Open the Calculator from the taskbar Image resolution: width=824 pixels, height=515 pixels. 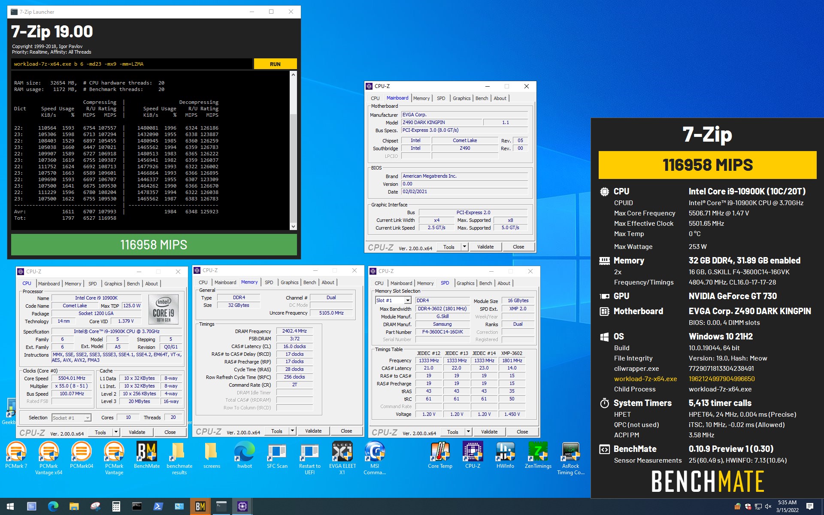116,506
